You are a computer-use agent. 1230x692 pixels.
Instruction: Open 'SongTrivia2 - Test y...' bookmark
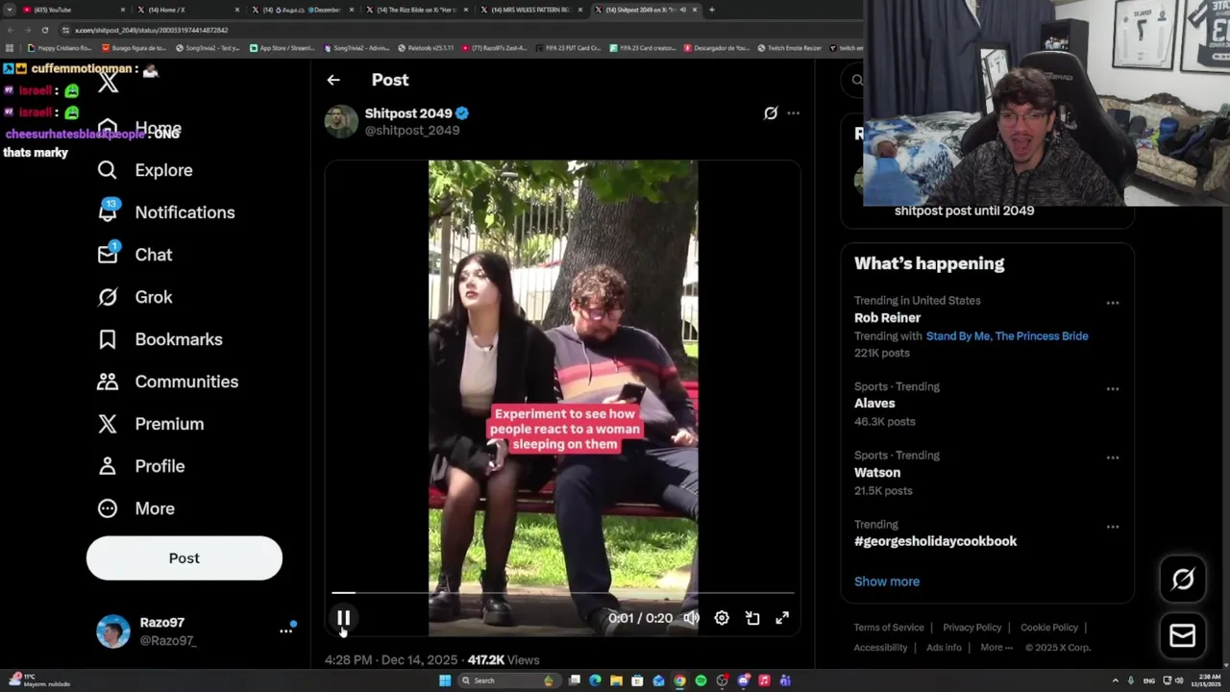tap(207, 48)
